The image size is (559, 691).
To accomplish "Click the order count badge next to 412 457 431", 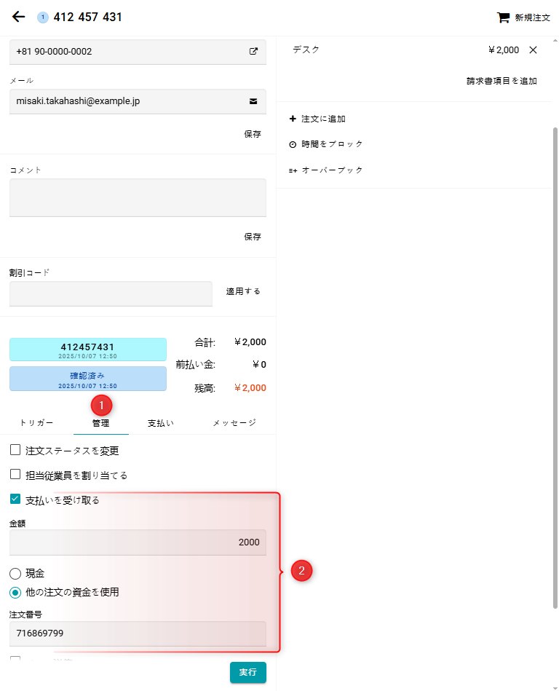I will pyautogui.click(x=43, y=17).
